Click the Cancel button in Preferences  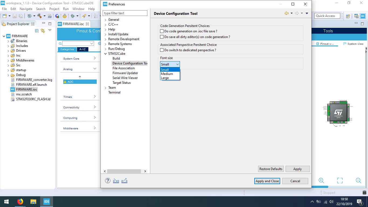(295, 181)
